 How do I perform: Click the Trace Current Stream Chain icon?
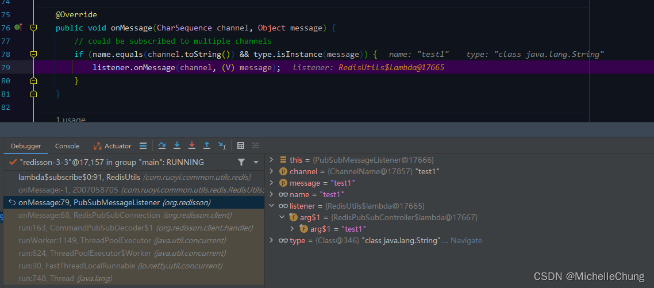point(256,145)
